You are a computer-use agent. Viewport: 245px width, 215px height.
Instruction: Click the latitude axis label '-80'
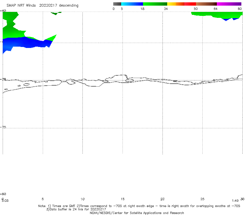(3, 194)
